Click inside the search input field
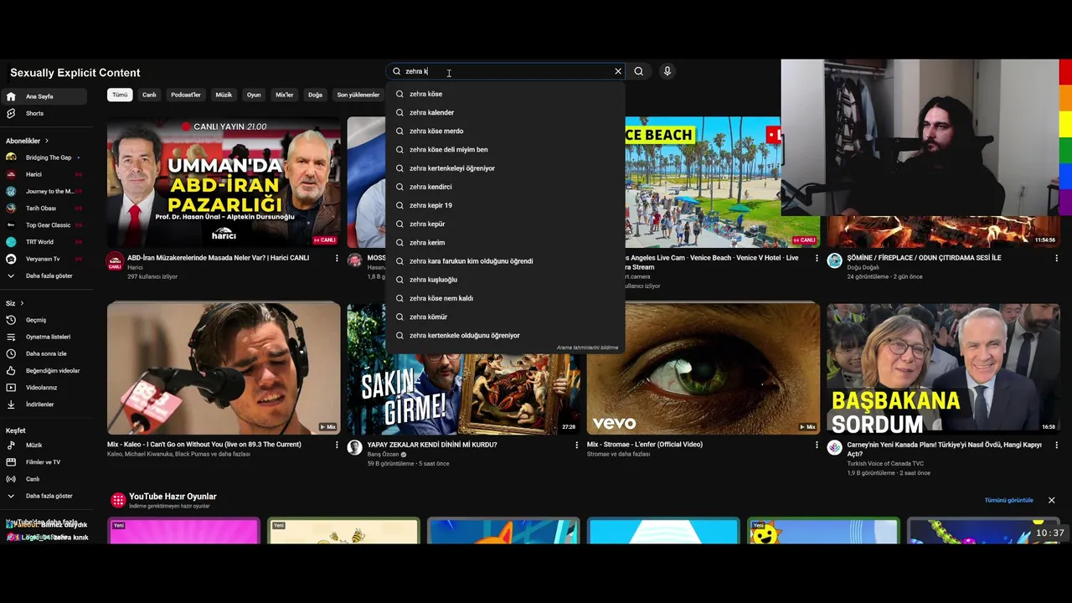The height and width of the screenshot is (603, 1072). pyautogui.click(x=507, y=71)
